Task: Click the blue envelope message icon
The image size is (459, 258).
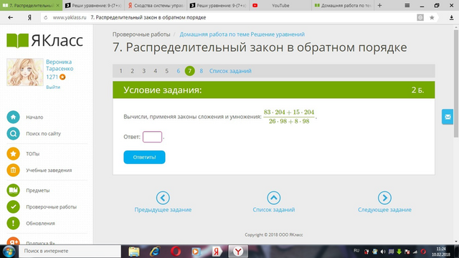Action: [448, 117]
